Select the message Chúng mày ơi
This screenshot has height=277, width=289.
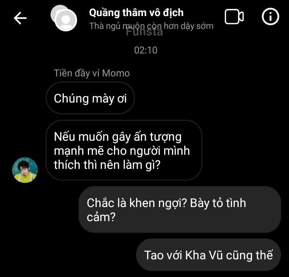click(x=90, y=98)
